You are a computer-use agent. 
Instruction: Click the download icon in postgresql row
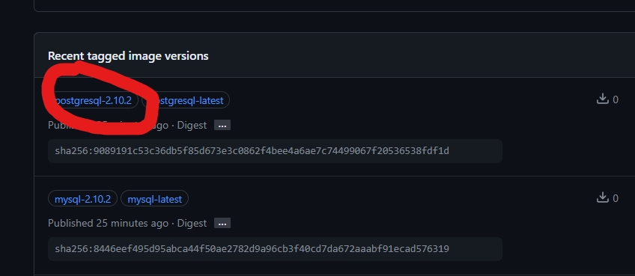pos(603,99)
